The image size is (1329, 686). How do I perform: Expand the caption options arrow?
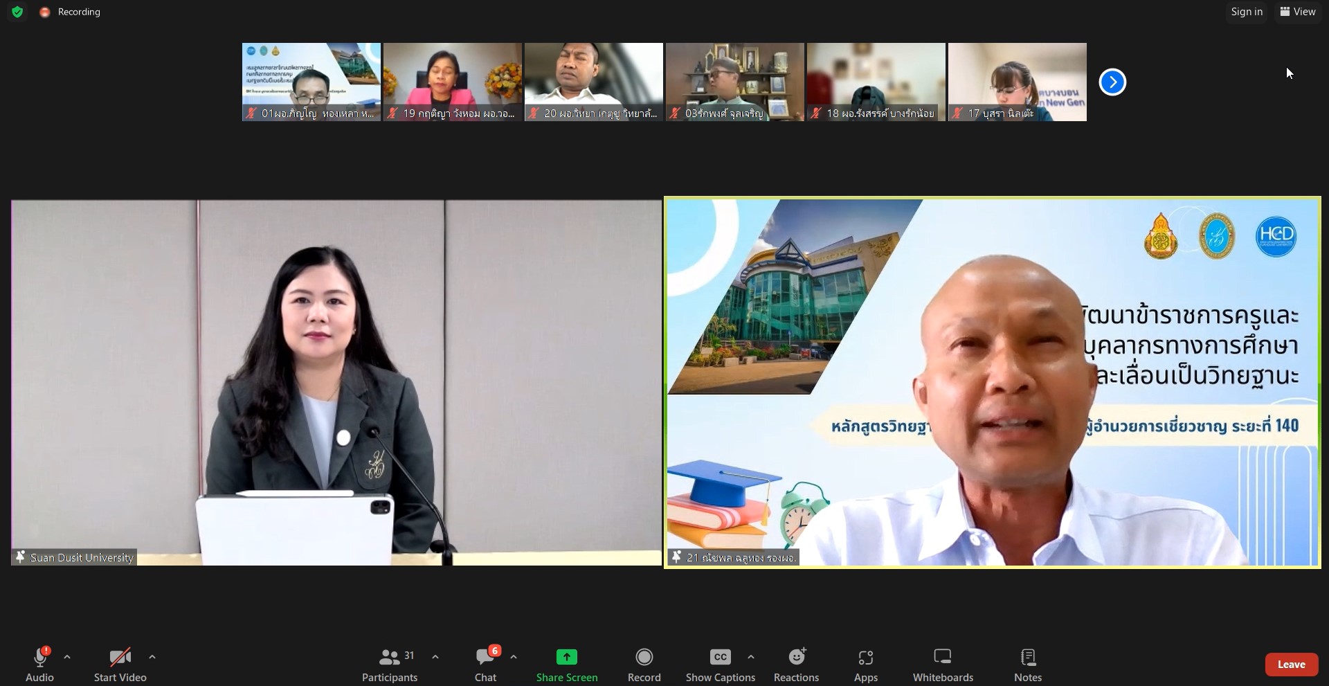pyautogui.click(x=751, y=657)
